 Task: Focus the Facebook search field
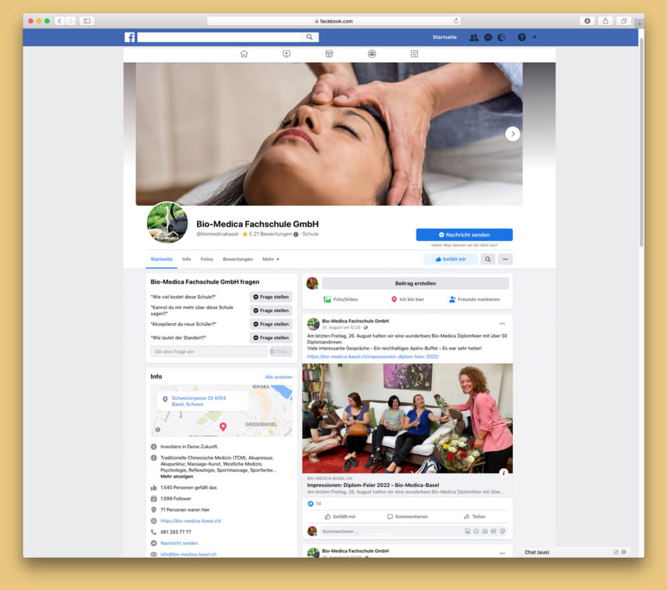(x=219, y=38)
